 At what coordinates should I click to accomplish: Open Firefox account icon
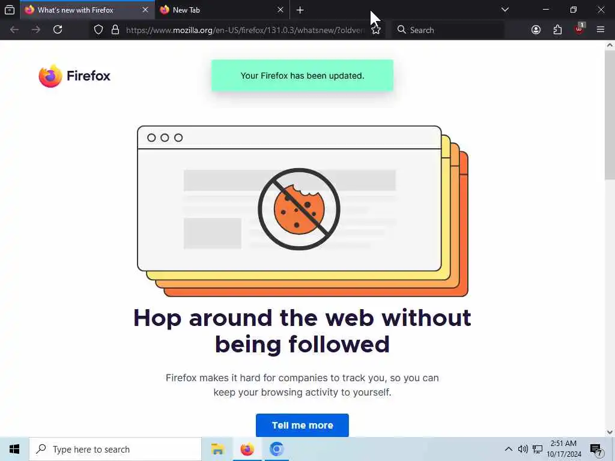pos(536,30)
